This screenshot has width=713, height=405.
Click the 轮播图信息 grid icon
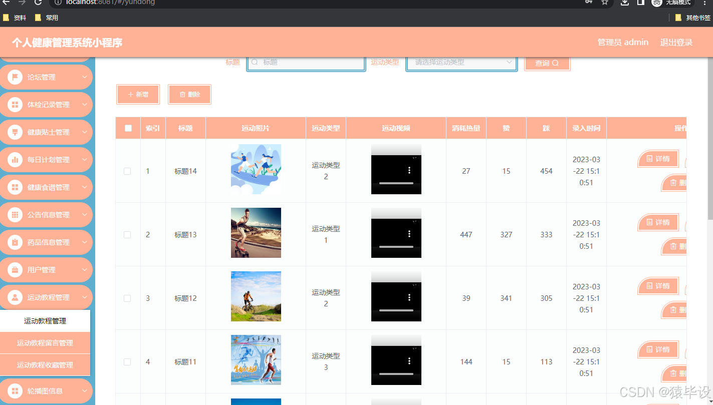tap(15, 391)
